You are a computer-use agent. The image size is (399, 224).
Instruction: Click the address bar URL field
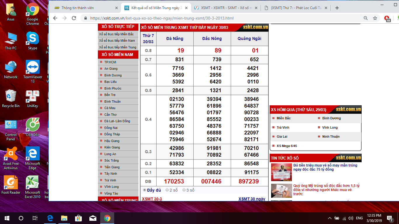pos(204,18)
